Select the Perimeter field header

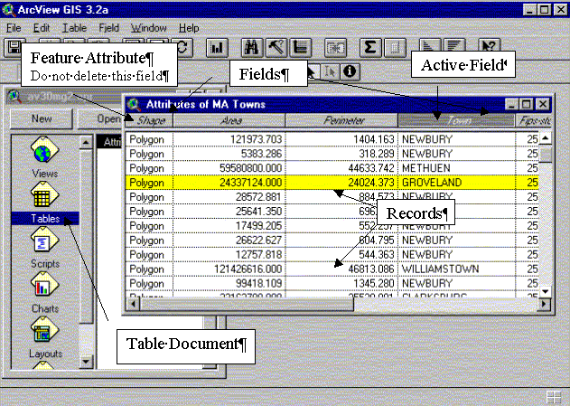tap(342, 120)
